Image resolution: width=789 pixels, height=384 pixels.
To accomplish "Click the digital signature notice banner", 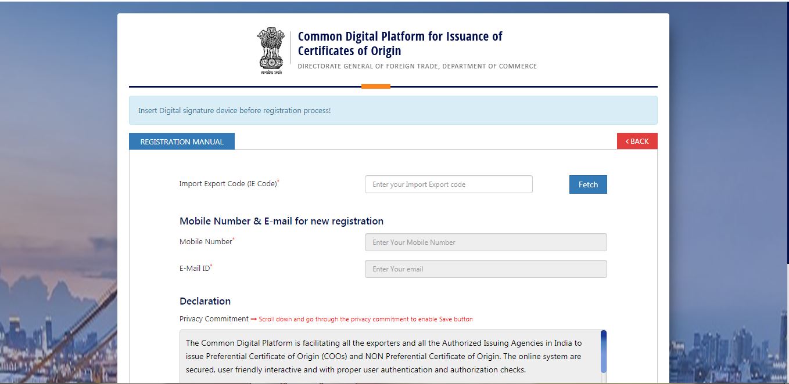I will pos(392,110).
